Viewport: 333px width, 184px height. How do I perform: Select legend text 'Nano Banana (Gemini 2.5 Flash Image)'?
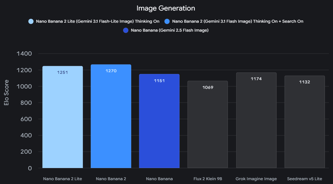pyautogui.click(x=170, y=30)
